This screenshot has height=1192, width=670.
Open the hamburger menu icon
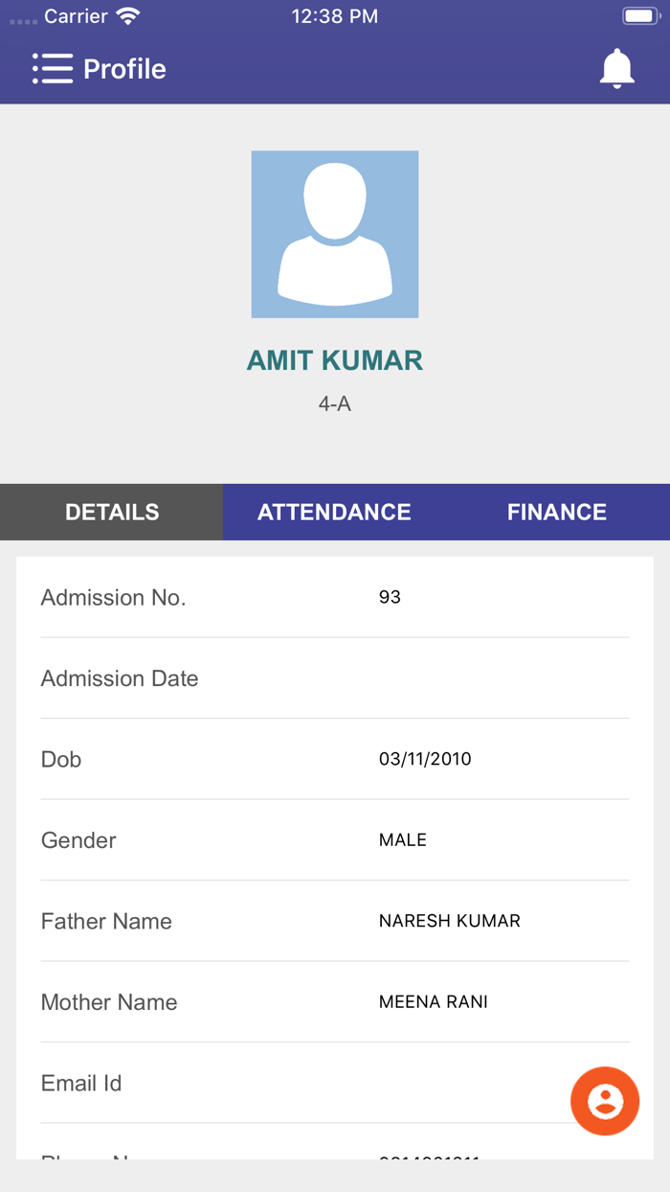click(53, 69)
